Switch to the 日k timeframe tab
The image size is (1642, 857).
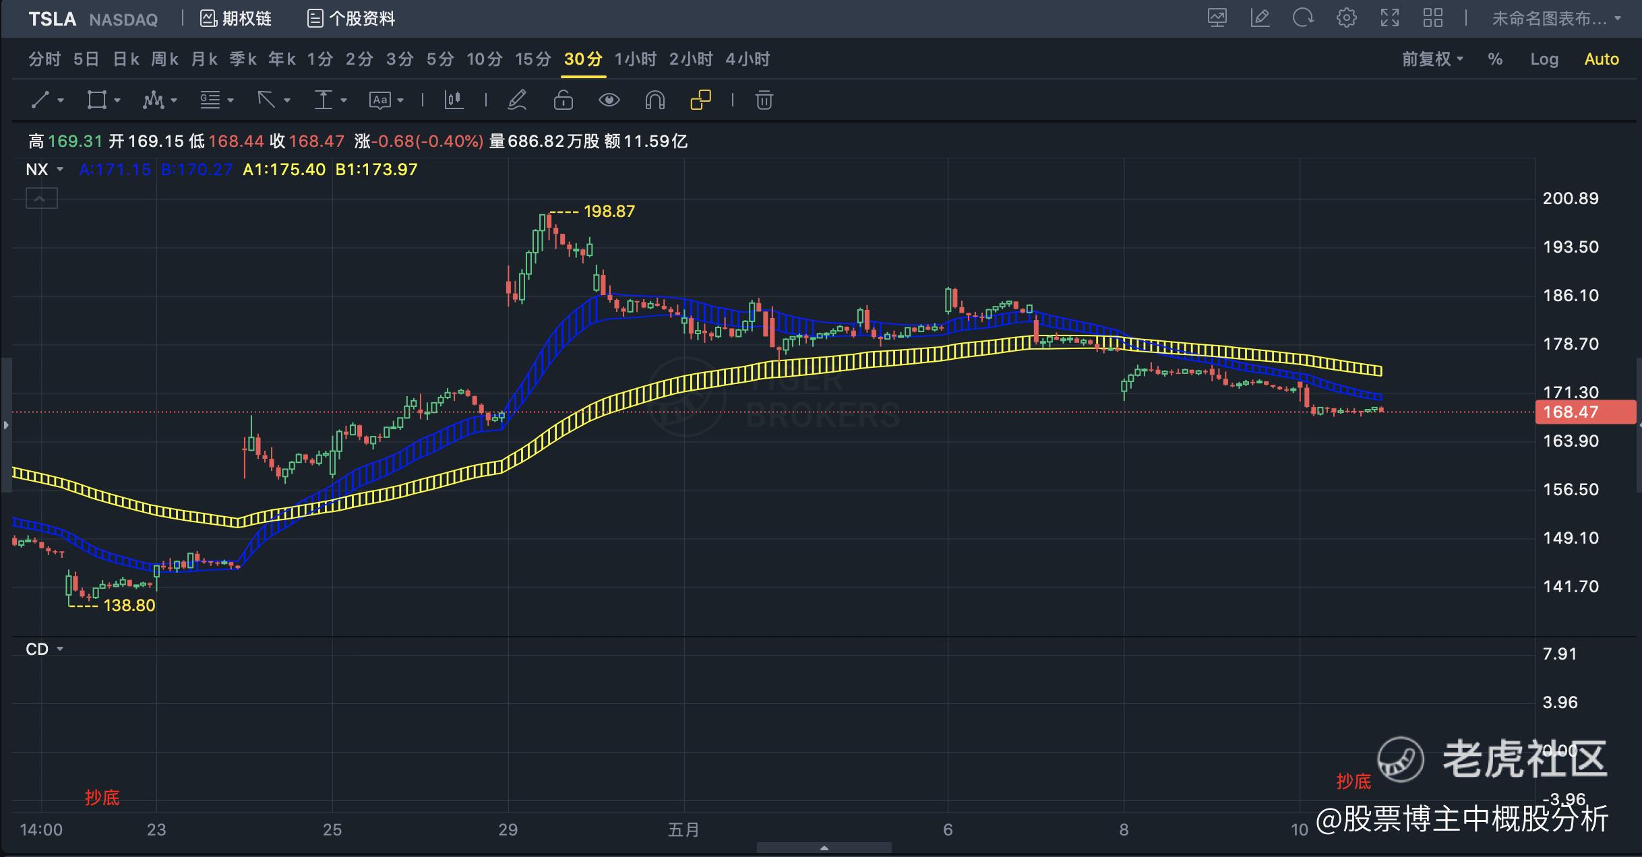[126, 59]
